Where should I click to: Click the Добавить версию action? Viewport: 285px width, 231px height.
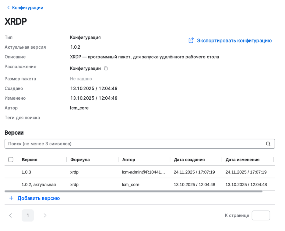(x=39, y=198)
